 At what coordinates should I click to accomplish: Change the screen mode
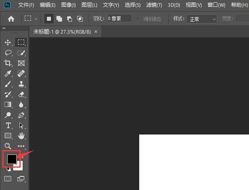(21, 179)
